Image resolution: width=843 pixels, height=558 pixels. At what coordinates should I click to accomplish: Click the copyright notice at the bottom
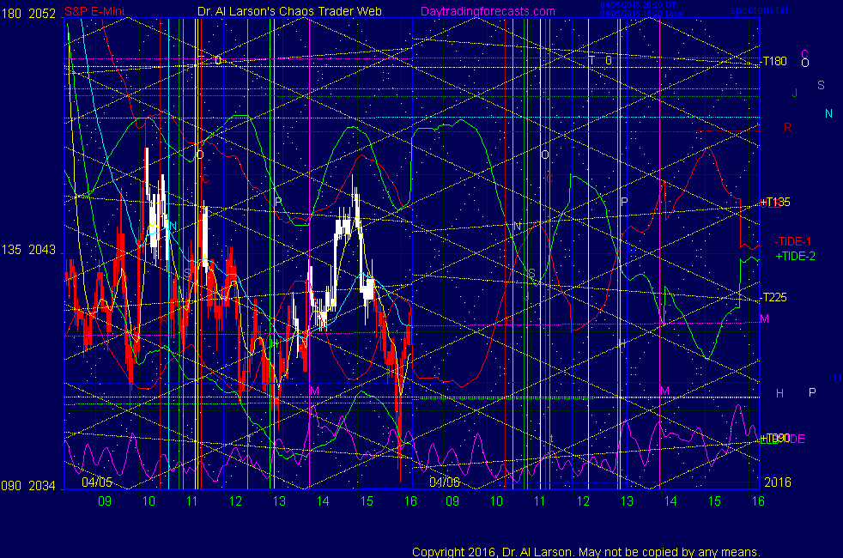[586, 552]
